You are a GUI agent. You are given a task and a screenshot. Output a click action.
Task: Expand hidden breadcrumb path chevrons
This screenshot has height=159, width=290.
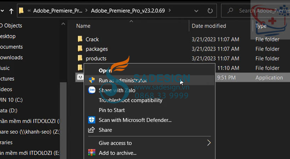(x=29, y=11)
